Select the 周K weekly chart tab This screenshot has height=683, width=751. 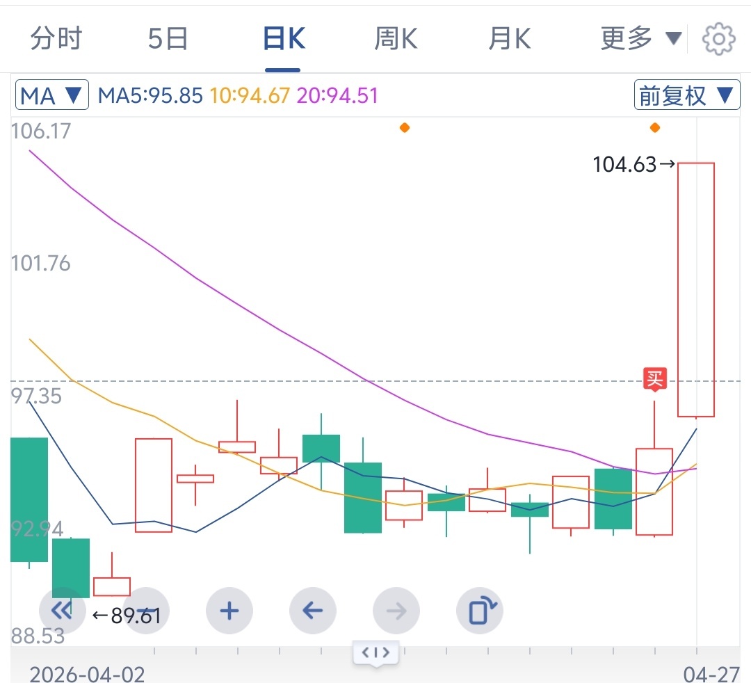[396, 39]
